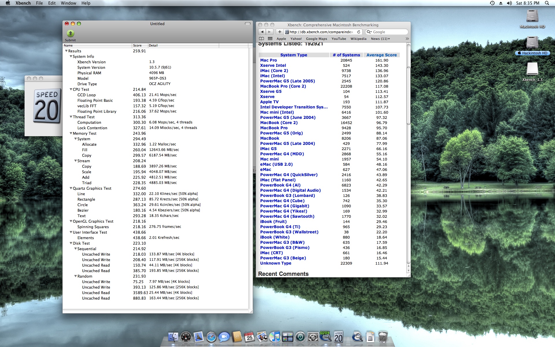The width and height of the screenshot is (555, 347).
Task: Click the open-book bookmarks icon in Safari
Action: (262, 38)
